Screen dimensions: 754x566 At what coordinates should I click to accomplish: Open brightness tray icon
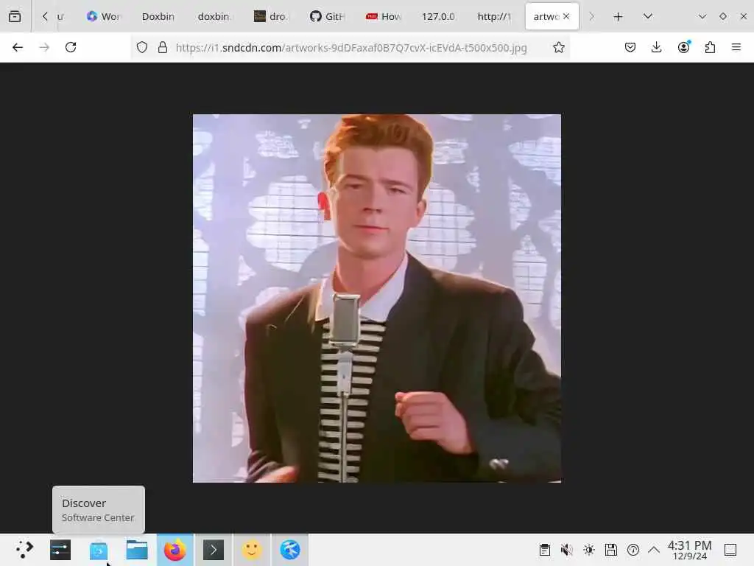[588, 550]
